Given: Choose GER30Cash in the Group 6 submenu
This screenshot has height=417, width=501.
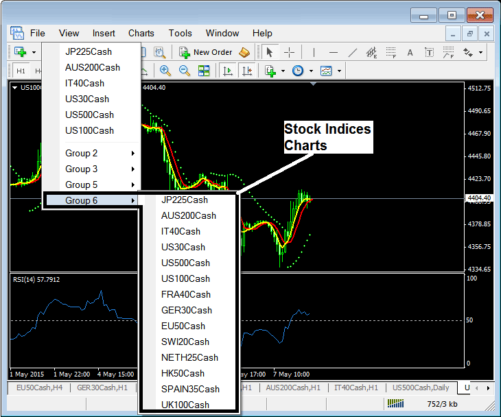Looking at the screenshot, I should 189,310.
